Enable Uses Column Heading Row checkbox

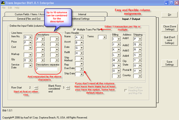pos(126,91)
